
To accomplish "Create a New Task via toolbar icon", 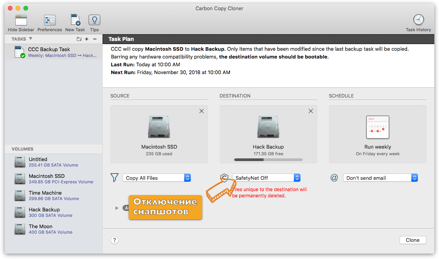I will pyautogui.click(x=75, y=20).
